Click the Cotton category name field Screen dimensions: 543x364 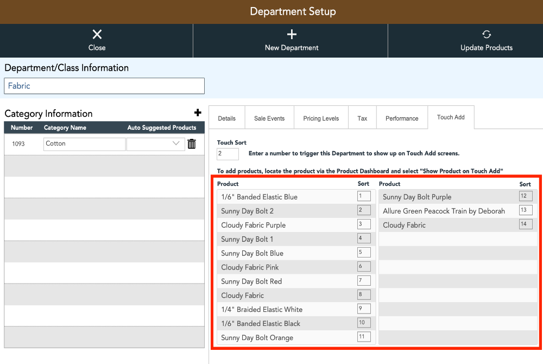pos(85,144)
